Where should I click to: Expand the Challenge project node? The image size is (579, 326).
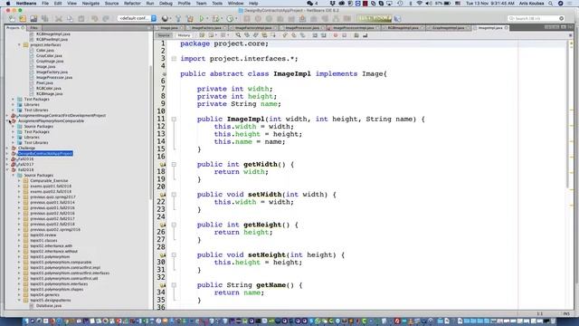7,148
